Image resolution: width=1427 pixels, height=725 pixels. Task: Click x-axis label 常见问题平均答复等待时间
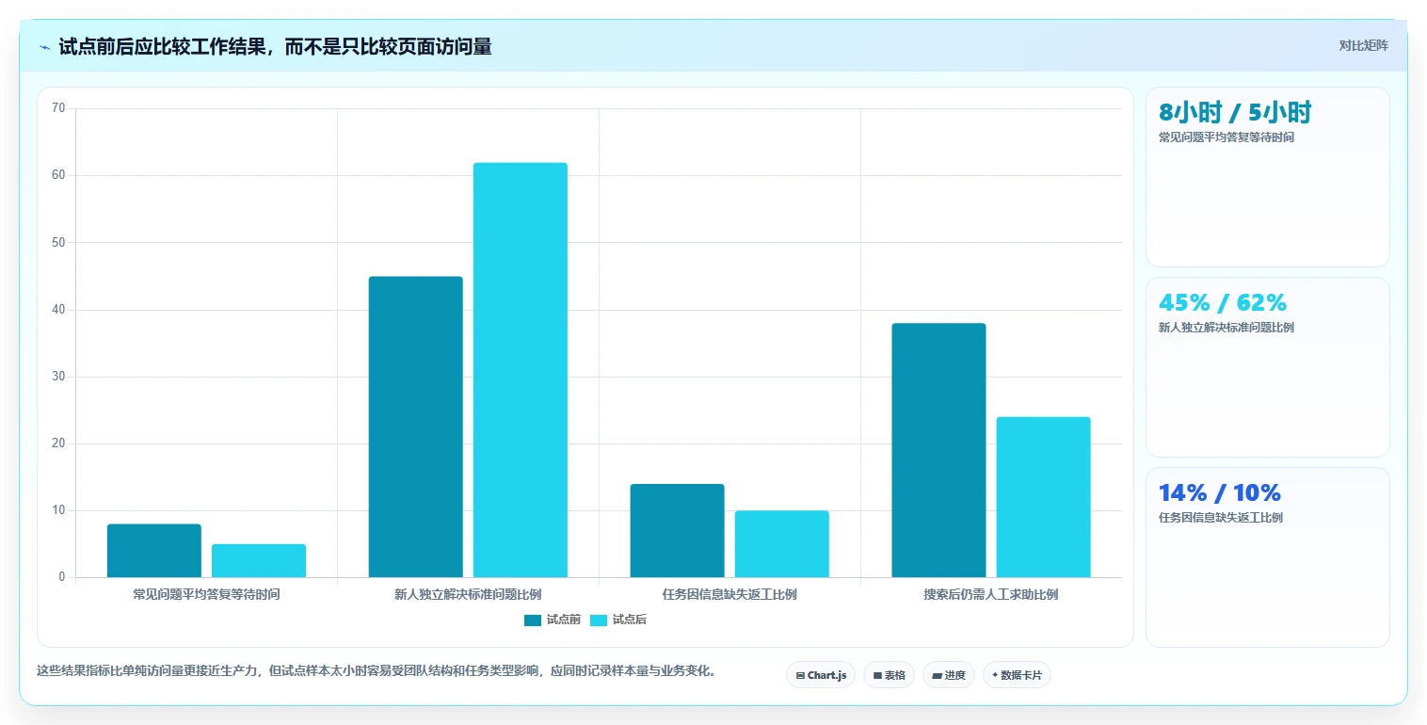206,594
